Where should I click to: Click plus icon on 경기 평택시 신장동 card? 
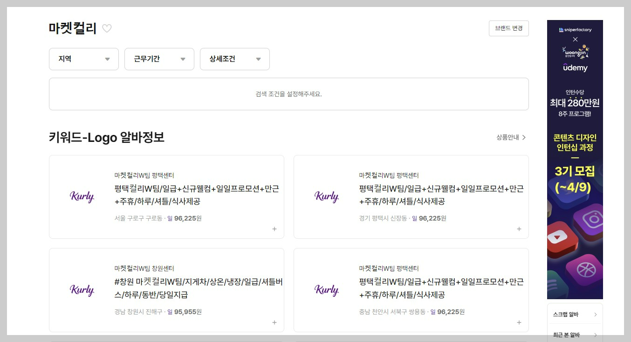[519, 229]
